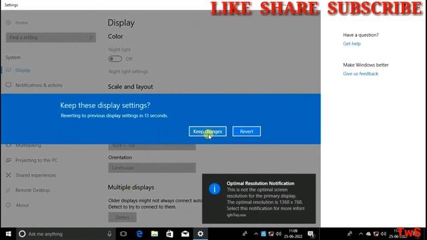This screenshot has width=427, height=240.
Task: Click the Revert button
Action: click(246, 131)
